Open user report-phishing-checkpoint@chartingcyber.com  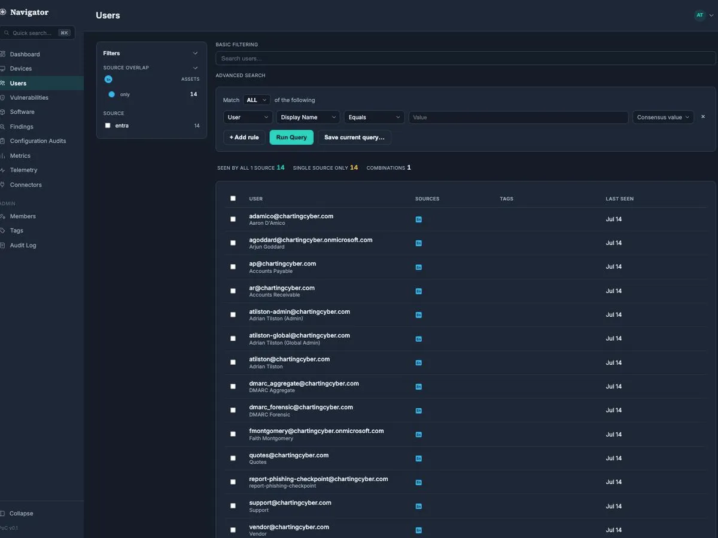tap(319, 479)
